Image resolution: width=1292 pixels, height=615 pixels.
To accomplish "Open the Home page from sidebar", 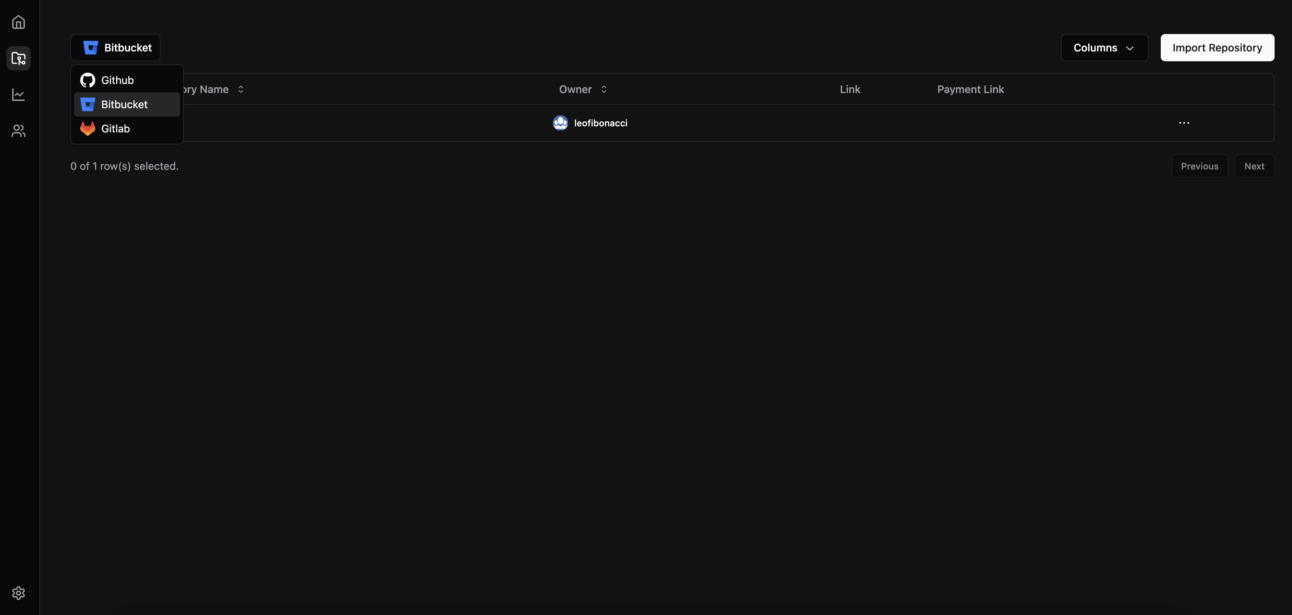I will click(19, 22).
